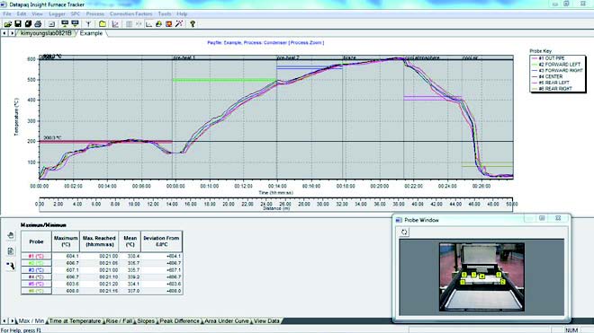Click the yellow folder toolbar icon
The height and width of the screenshot is (333, 594).
pos(103,24)
